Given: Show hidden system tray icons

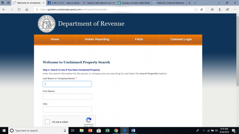Looking at the screenshot, I should click(204, 131).
